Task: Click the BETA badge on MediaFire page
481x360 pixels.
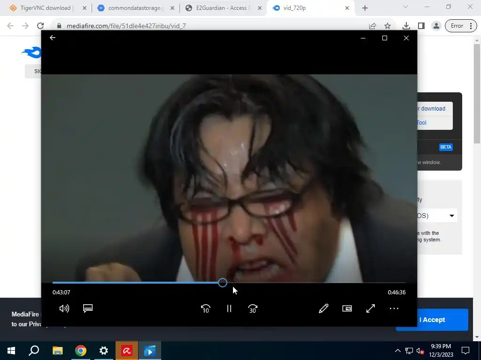Action: pyautogui.click(x=446, y=147)
